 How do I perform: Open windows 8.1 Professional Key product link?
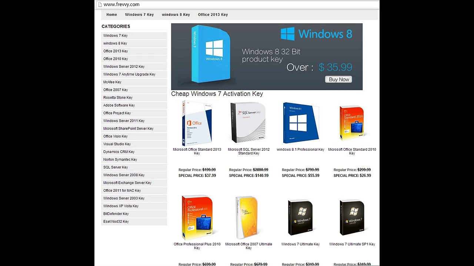click(300, 150)
